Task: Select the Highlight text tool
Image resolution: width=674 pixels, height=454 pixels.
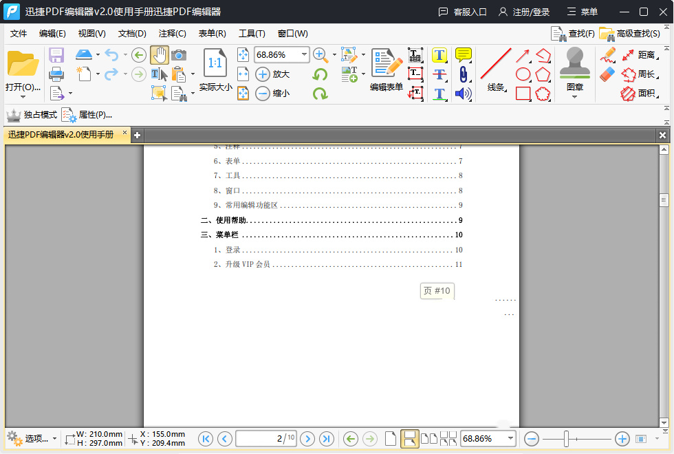Action: pos(439,55)
